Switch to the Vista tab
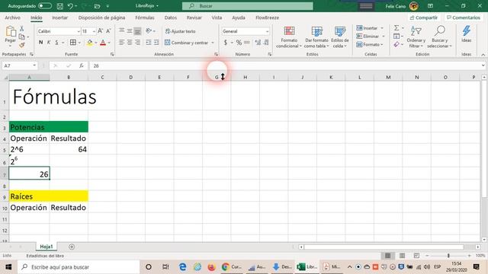 tap(217, 18)
